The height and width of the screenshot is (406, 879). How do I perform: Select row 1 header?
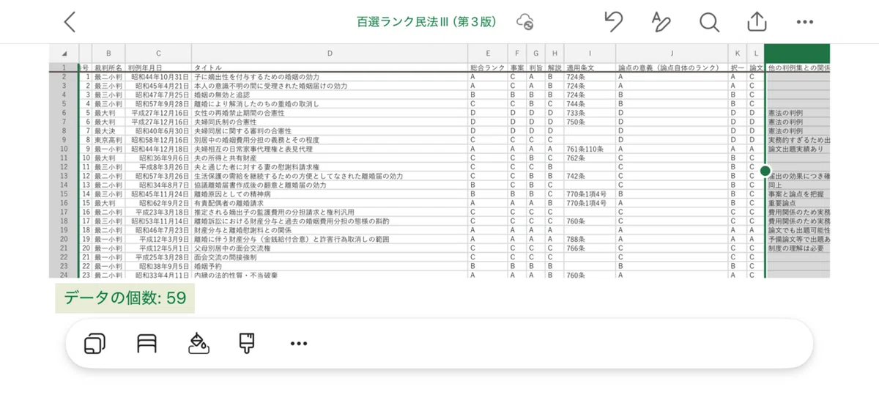pos(64,67)
